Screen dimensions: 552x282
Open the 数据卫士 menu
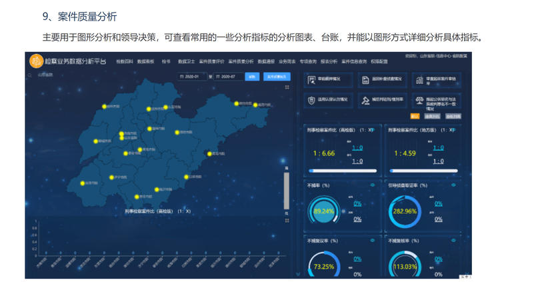coord(186,61)
